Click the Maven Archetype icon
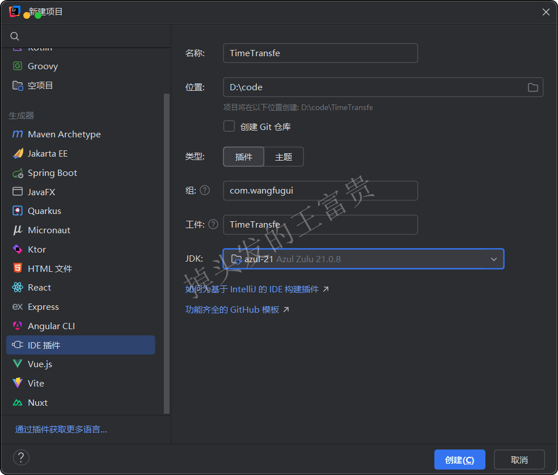This screenshot has height=475, width=558. pos(18,134)
